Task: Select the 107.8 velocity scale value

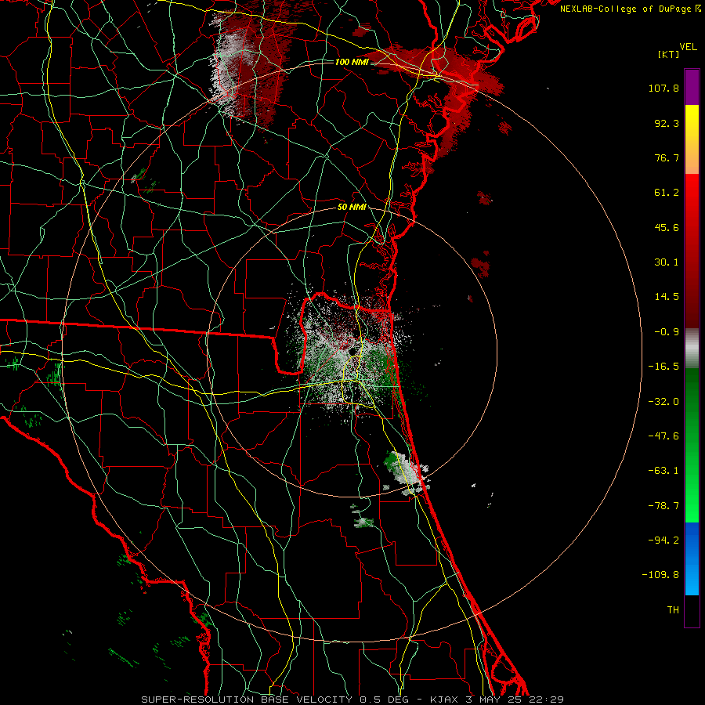Action: (663, 88)
